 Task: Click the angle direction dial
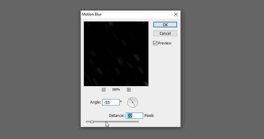133,102
